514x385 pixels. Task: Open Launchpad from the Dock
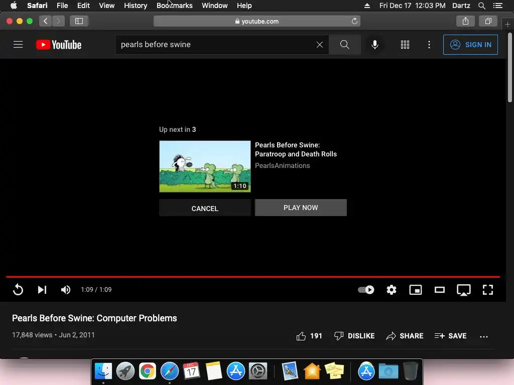(125, 371)
